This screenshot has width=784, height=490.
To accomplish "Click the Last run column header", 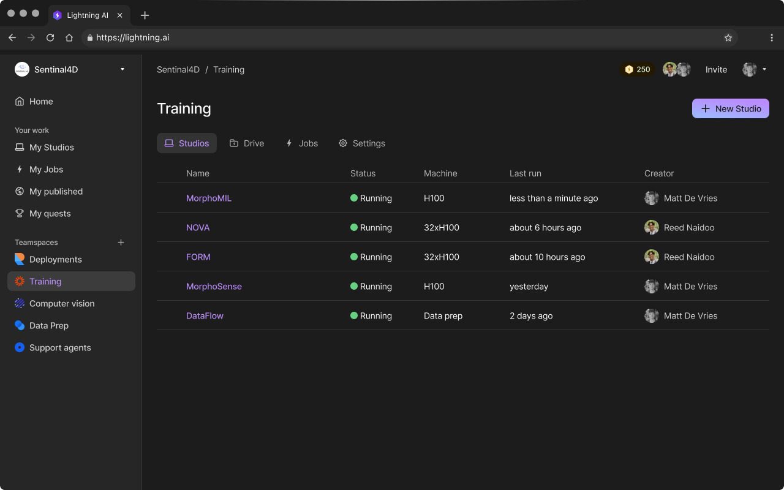I will (x=526, y=173).
